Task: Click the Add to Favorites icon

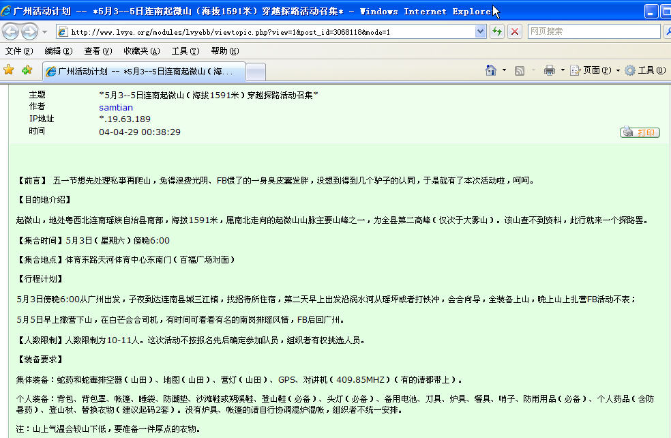Action: (27, 70)
